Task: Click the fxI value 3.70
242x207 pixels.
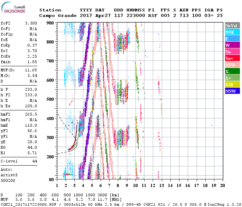Action: coord(32,51)
